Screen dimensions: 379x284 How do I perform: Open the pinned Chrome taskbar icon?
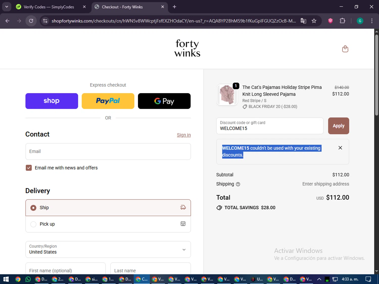[18, 279]
